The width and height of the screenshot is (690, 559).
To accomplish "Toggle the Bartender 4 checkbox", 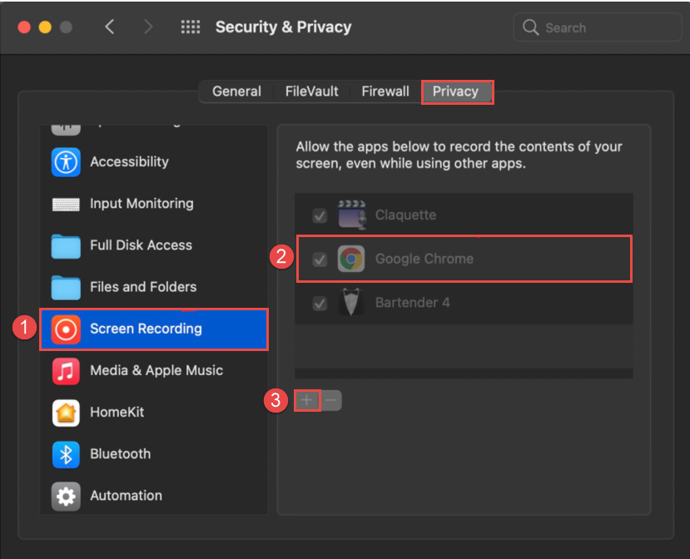I will click(320, 303).
